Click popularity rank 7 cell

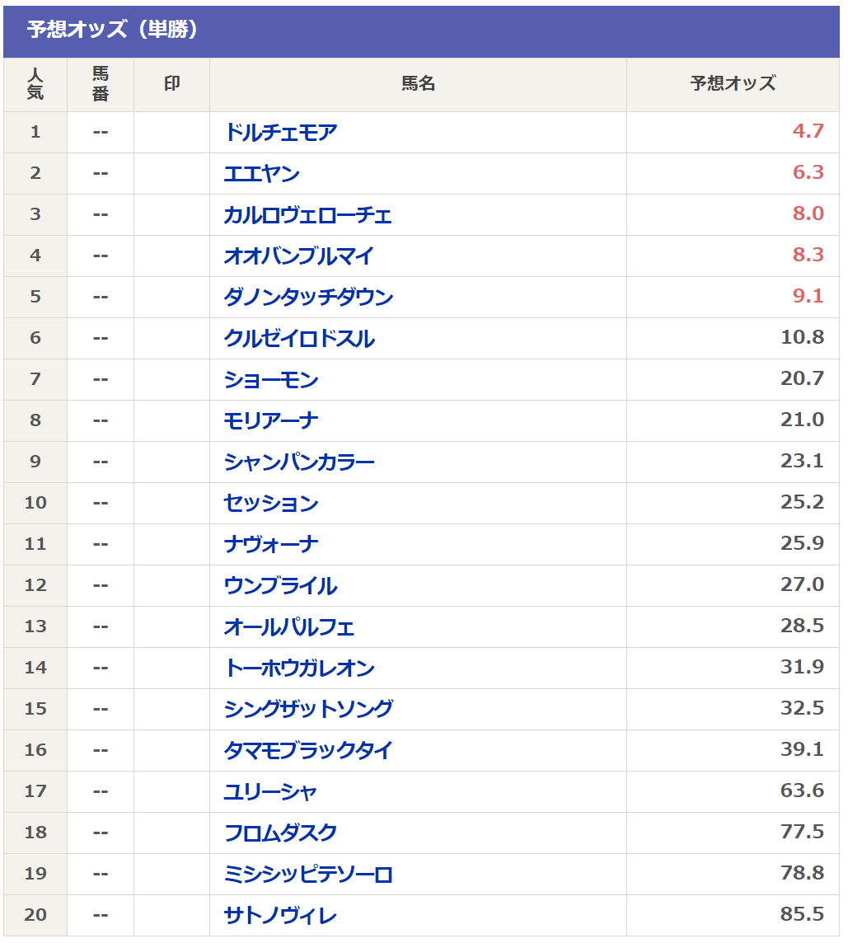[x=35, y=379]
